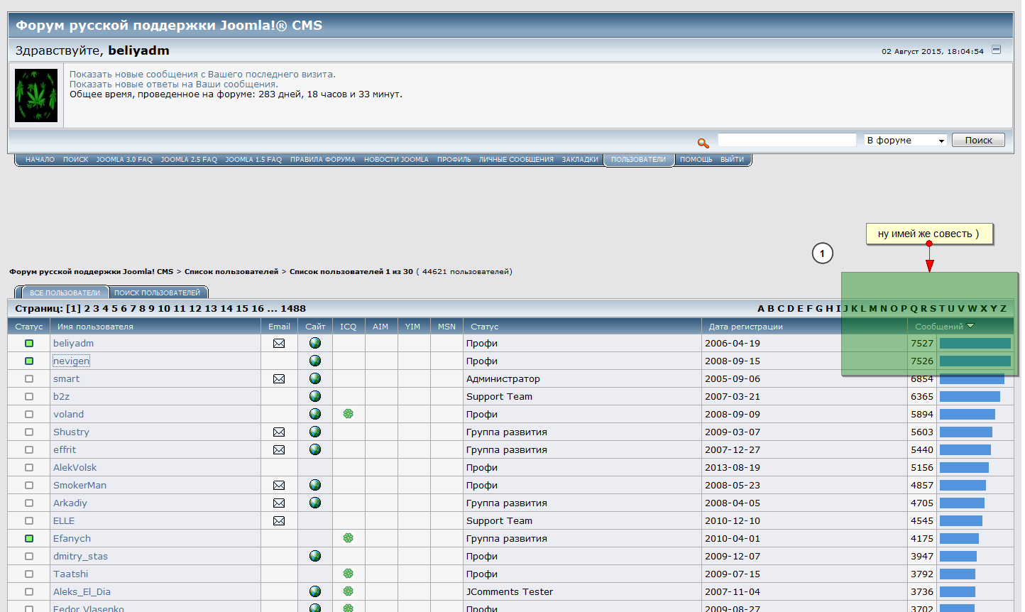Open website globe icon for nevigen
This screenshot has height=612, width=1025.
(315, 361)
